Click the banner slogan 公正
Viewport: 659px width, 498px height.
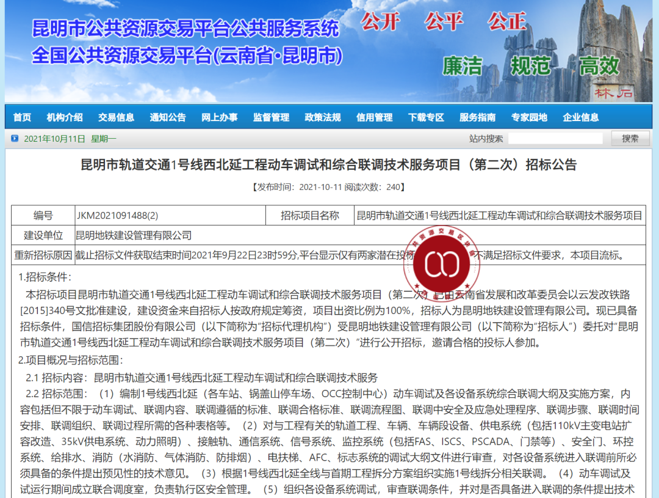point(507,22)
